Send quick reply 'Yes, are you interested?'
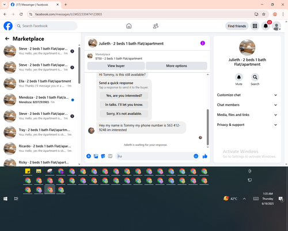 click(124, 96)
